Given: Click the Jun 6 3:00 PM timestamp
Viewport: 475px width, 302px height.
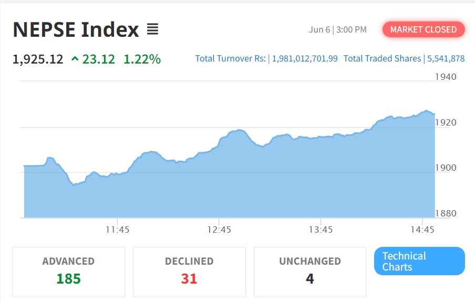Looking at the screenshot, I should (x=338, y=29).
